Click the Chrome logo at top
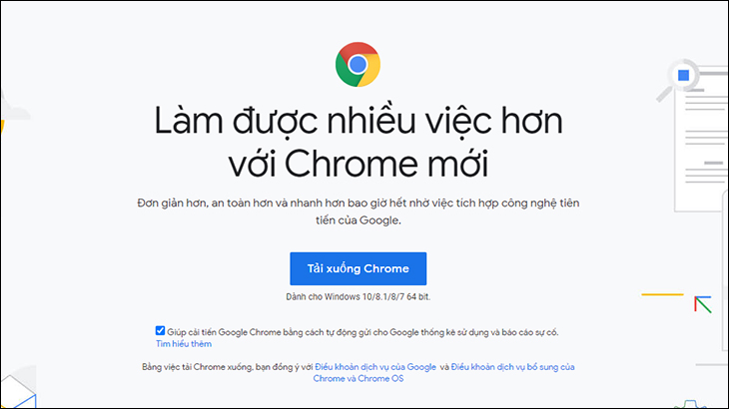The image size is (729, 409). click(357, 64)
